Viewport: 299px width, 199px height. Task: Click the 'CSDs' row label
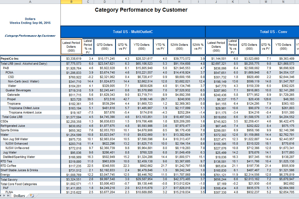tap(4, 121)
